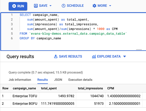Click the Enterprise TOFU cell
The width and height of the screenshot is (146, 111).
tap(25, 96)
